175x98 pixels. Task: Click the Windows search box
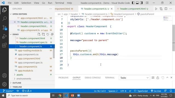[28, 96]
